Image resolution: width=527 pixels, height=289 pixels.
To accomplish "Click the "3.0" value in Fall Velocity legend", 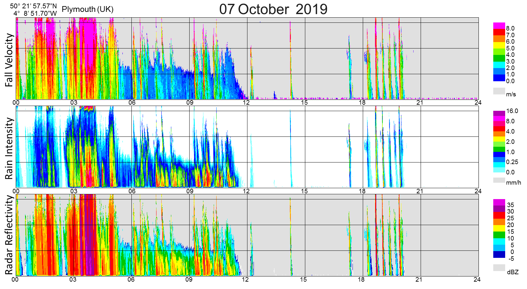I will coord(510,61).
